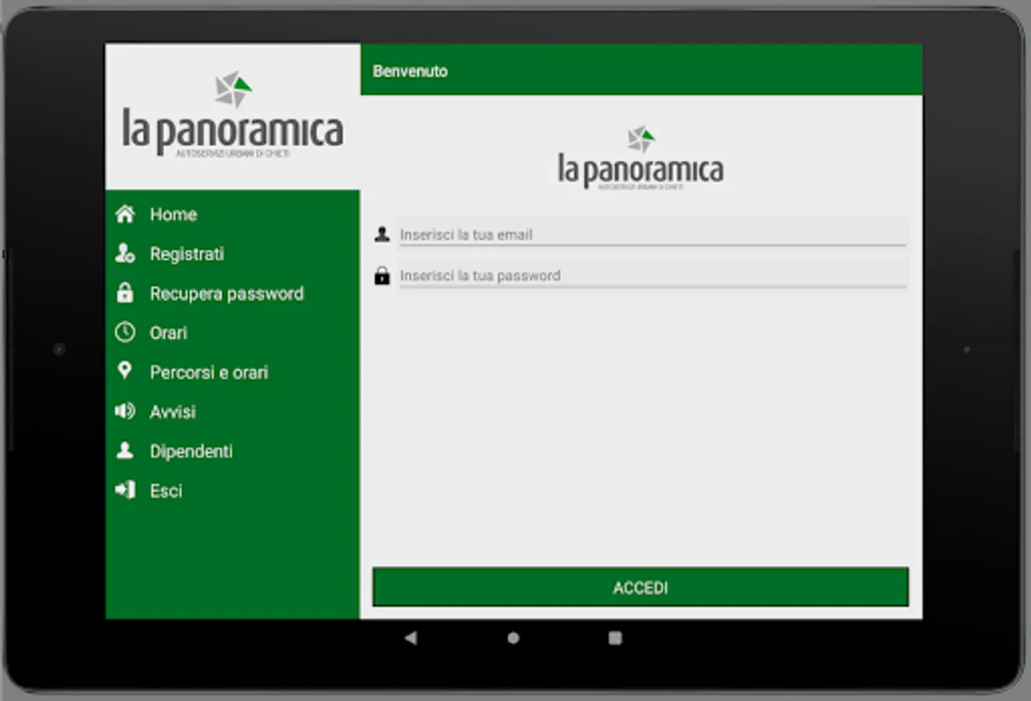Tap the Android home circle button
This screenshot has width=1031, height=701.
pos(513,638)
